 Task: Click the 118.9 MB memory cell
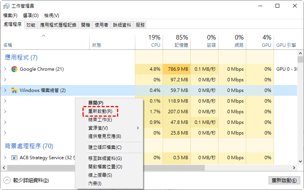pos(177,101)
